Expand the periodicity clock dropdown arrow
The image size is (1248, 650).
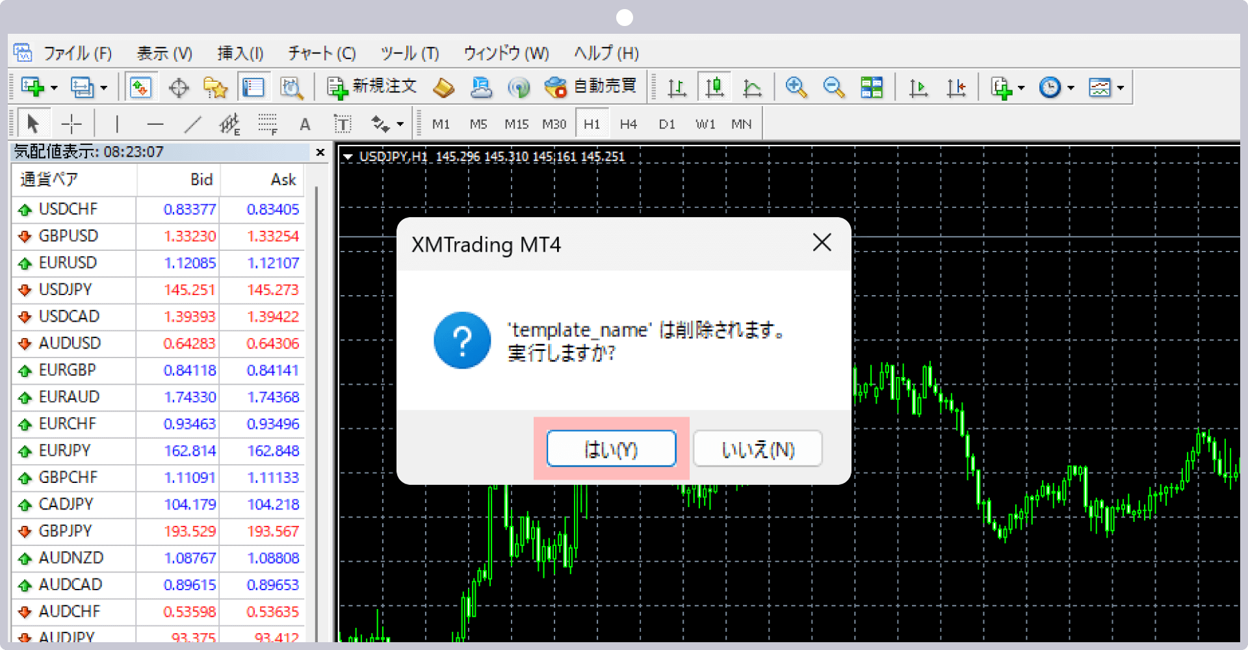coord(1071,88)
